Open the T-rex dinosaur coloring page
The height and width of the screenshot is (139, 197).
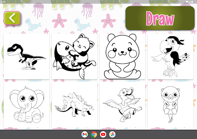(x=27, y=56)
